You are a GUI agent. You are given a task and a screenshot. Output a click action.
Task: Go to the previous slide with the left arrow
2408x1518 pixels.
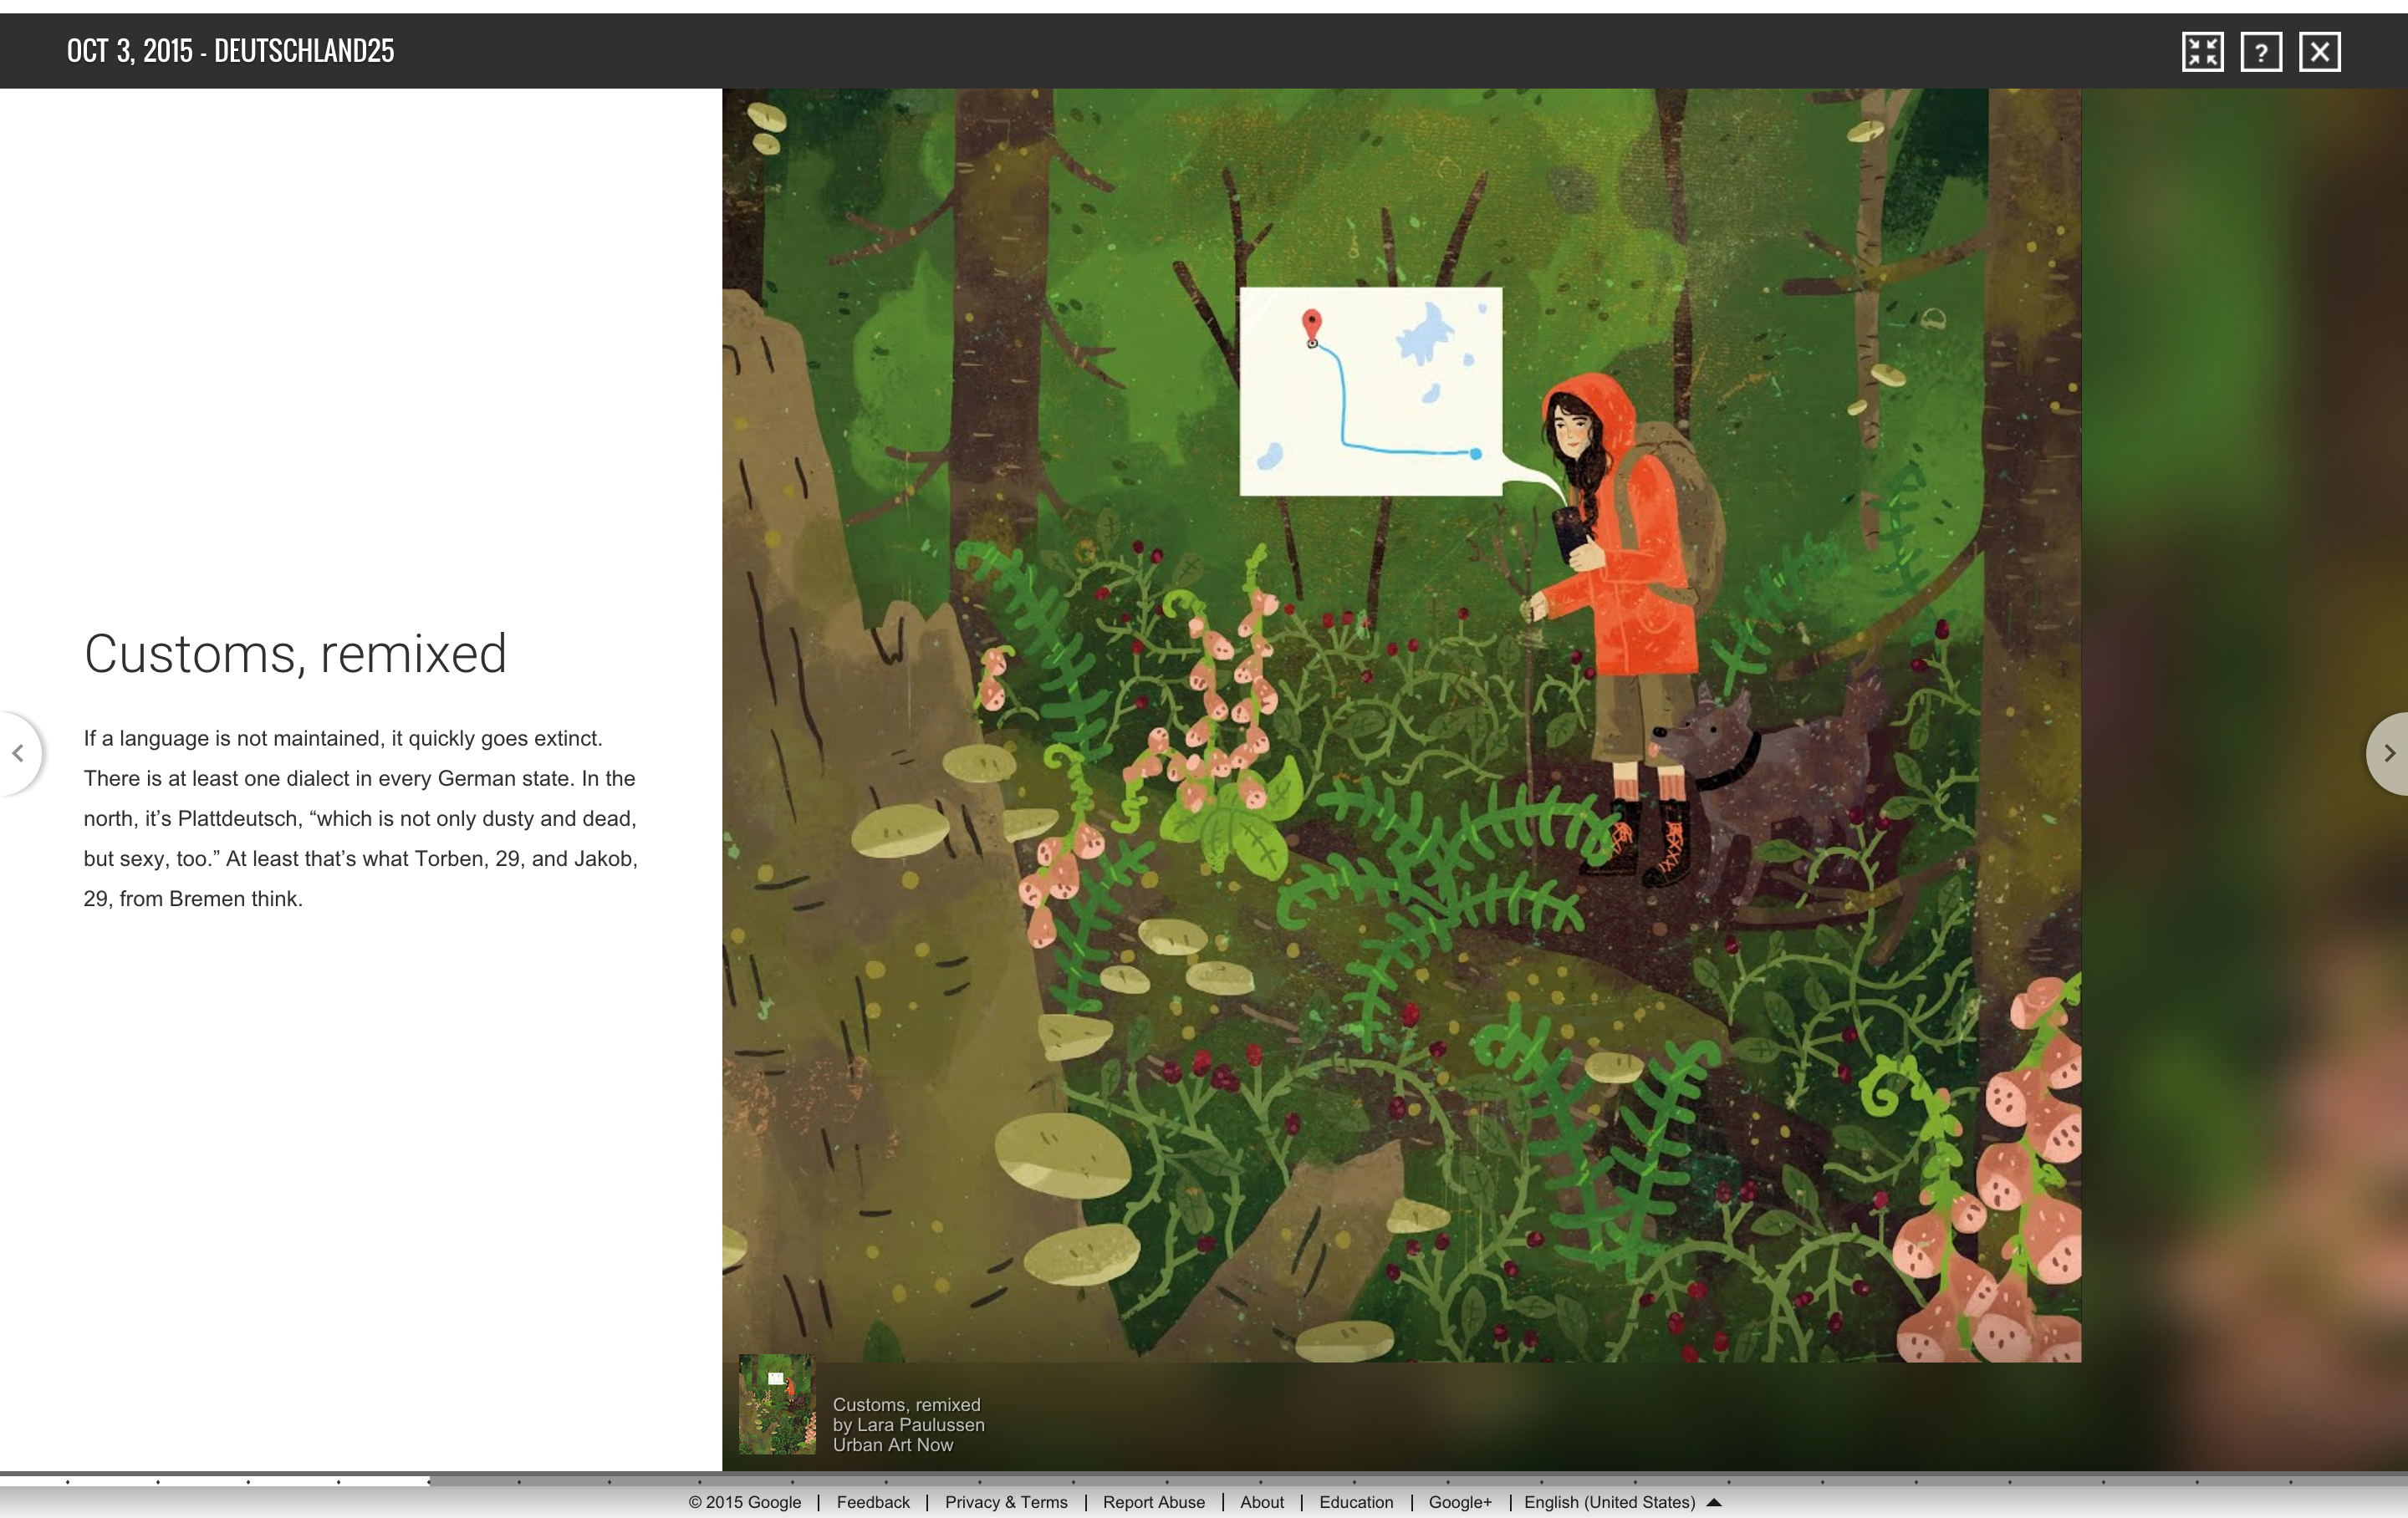(18, 753)
